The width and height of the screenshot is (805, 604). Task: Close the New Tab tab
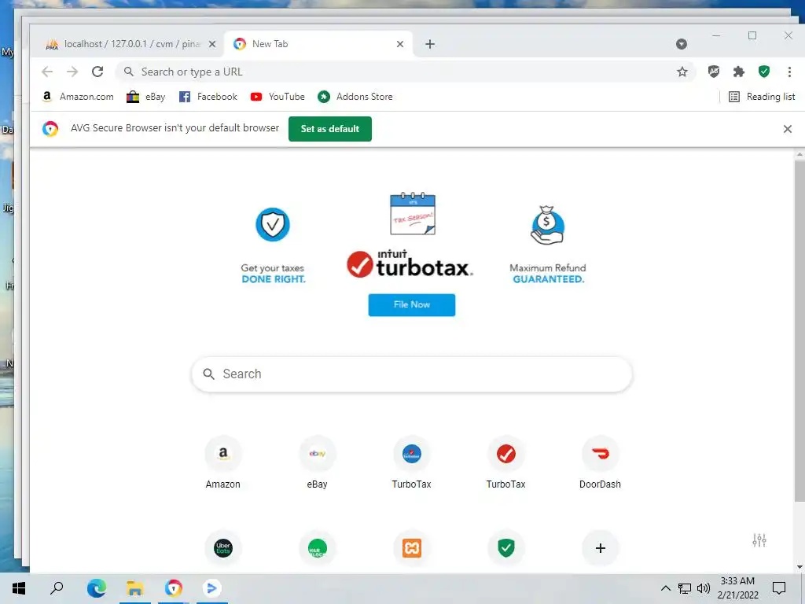[x=400, y=44]
